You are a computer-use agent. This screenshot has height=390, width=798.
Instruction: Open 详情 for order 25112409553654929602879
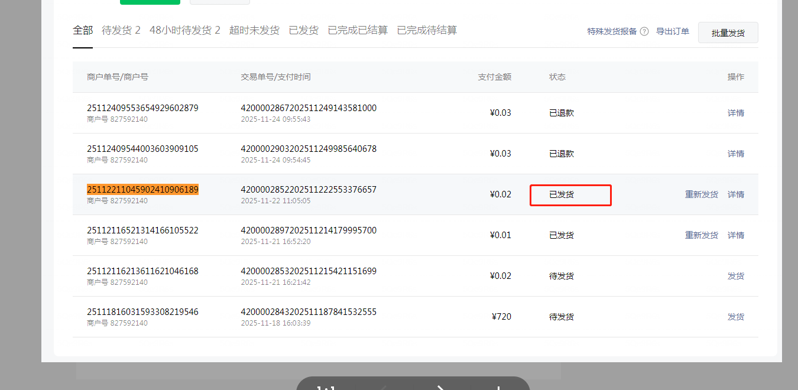[736, 113]
